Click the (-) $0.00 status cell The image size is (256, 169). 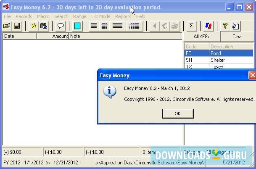pyautogui.click(x=63, y=152)
